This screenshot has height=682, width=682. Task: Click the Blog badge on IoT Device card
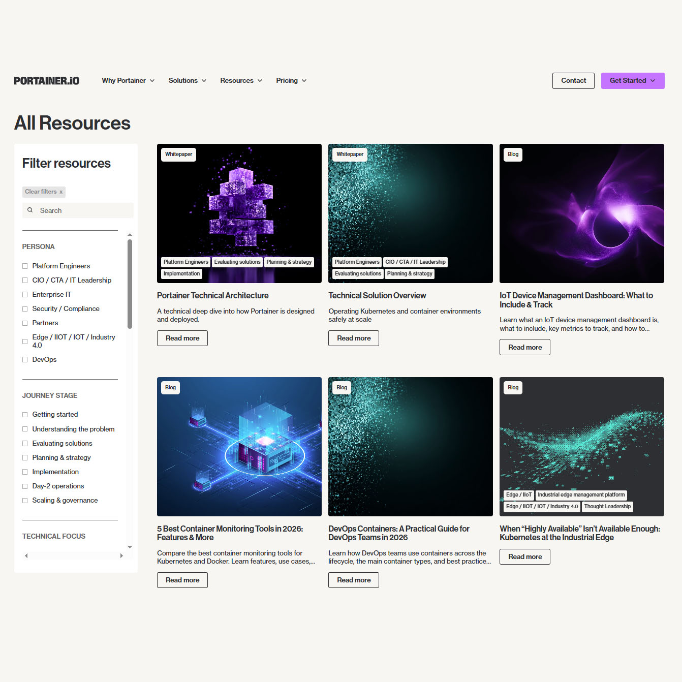(513, 154)
